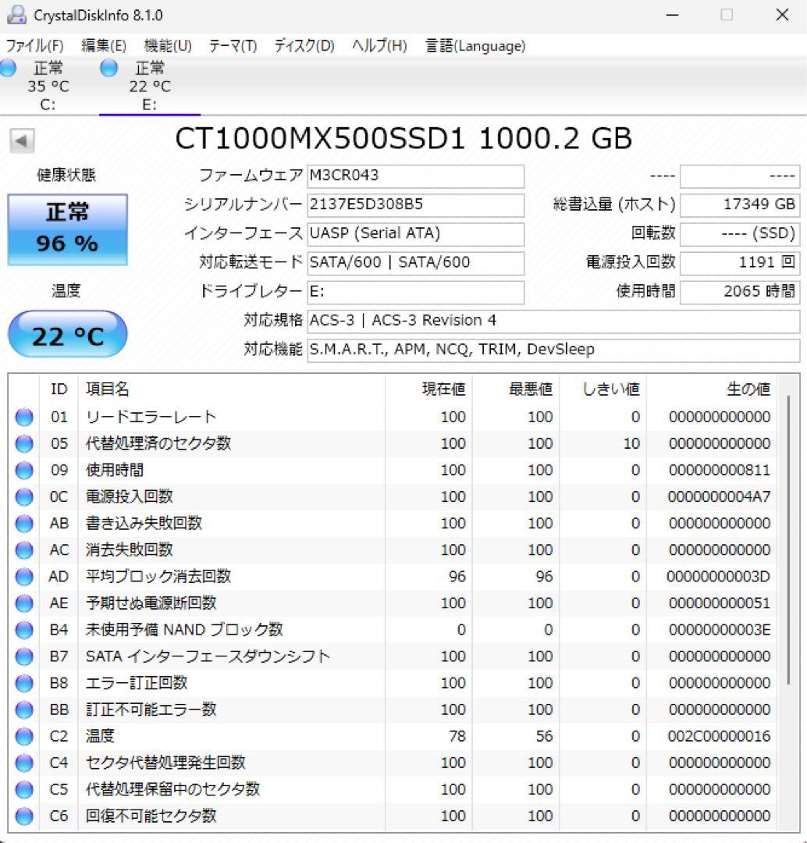Click the serial number field 2137E5D308B5
Screen dimensions: 807x843
pos(415,205)
